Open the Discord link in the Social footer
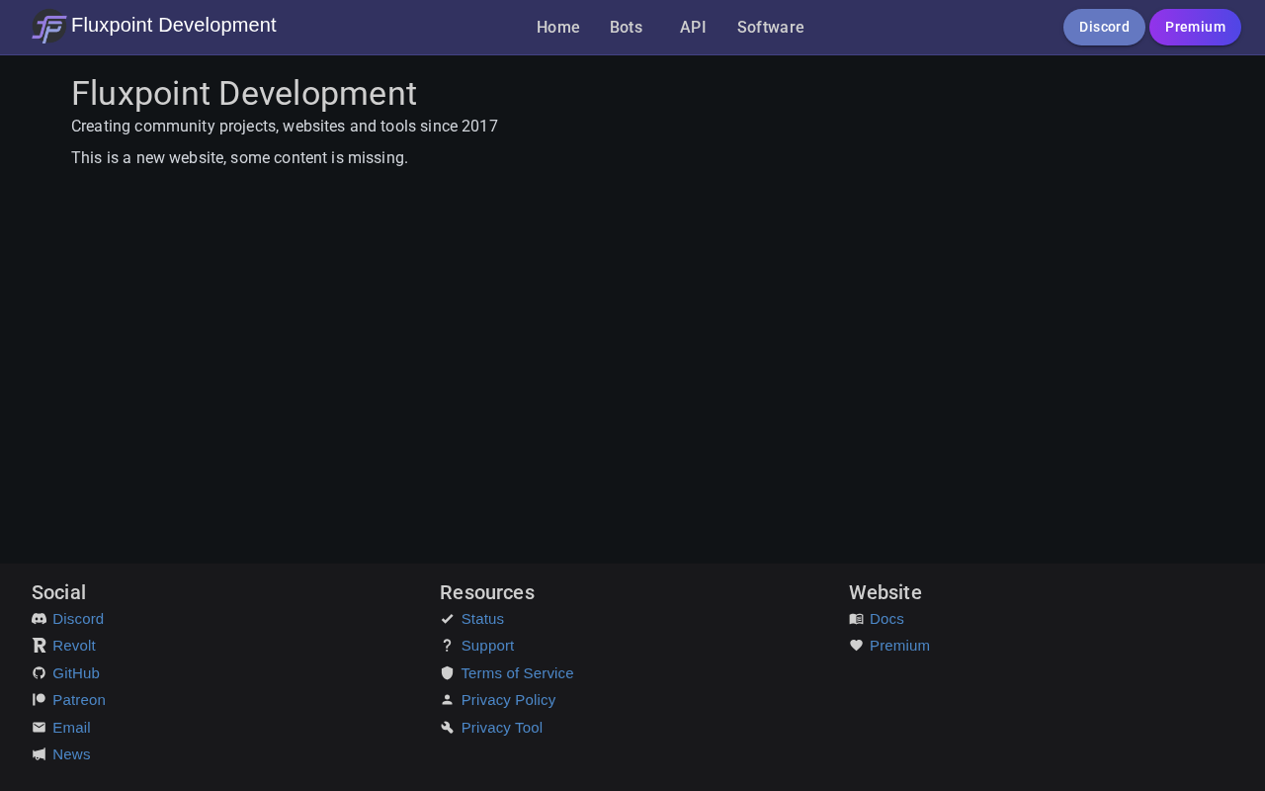Image resolution: width=1265 pixels, height=791 pixels. 78,619
